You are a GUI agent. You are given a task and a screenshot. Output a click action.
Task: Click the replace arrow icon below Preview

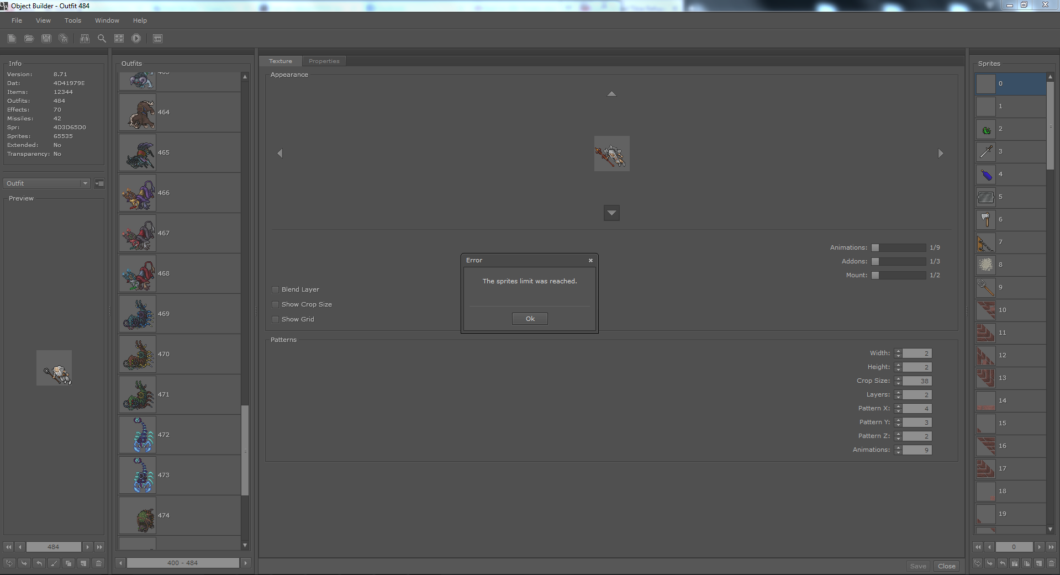tap(8, 563)
